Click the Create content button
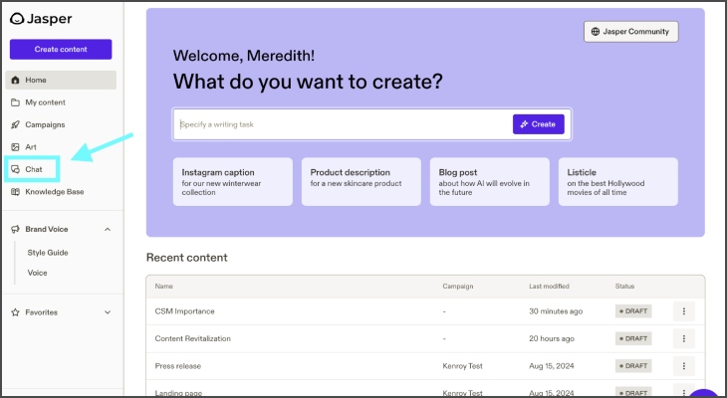The width and height of the screenshot is (727, 398). coord(61,49)
